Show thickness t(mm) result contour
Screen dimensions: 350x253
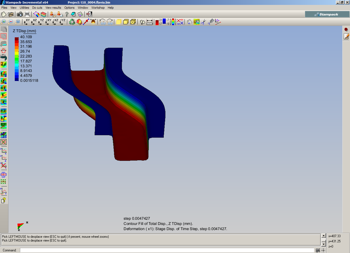[x=4, y=74]
